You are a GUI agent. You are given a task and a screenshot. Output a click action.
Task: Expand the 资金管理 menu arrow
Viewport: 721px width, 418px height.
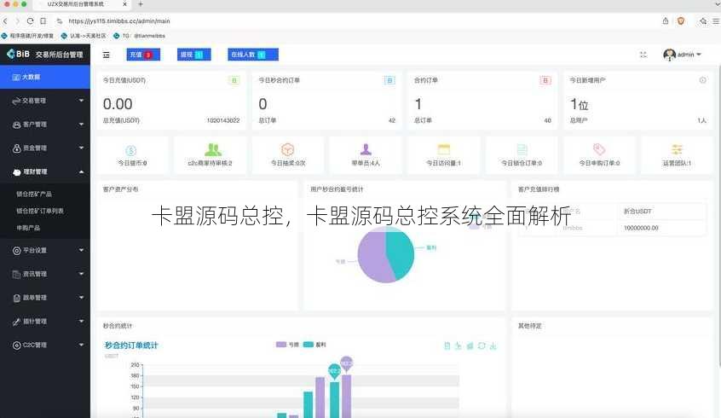81,148
